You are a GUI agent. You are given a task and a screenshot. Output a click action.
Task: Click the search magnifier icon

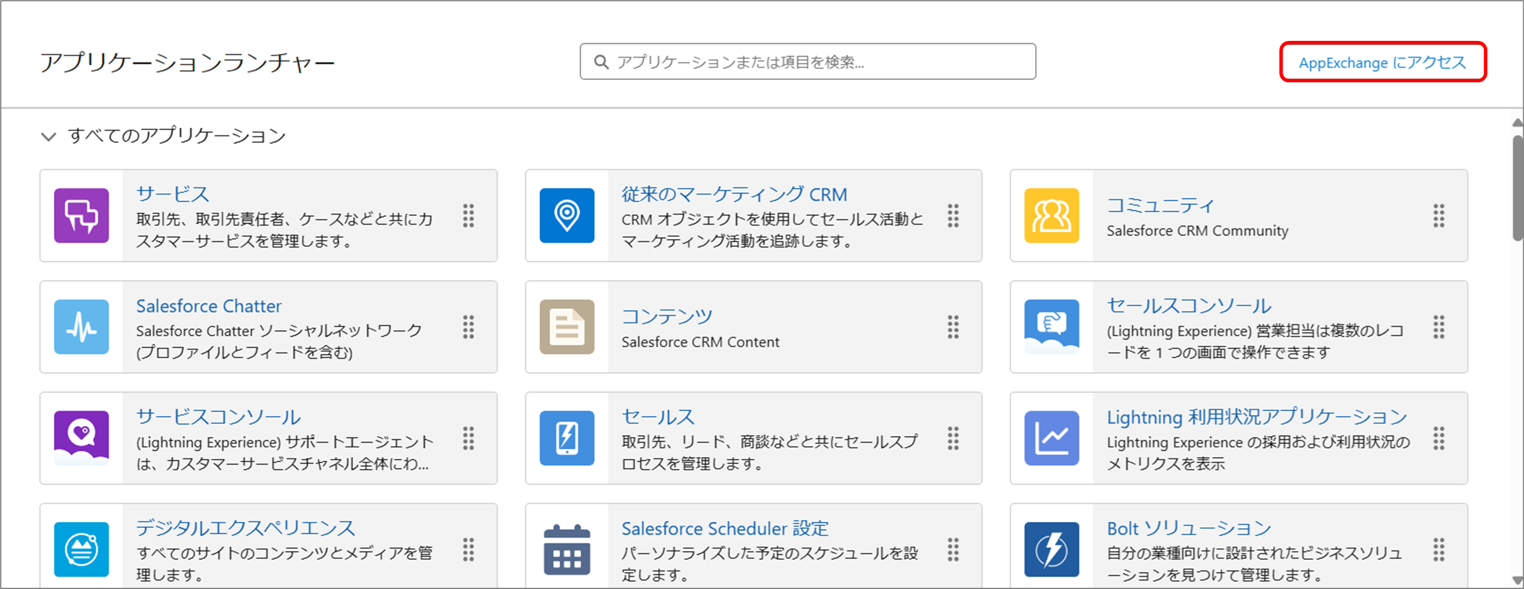coord(601,61)
